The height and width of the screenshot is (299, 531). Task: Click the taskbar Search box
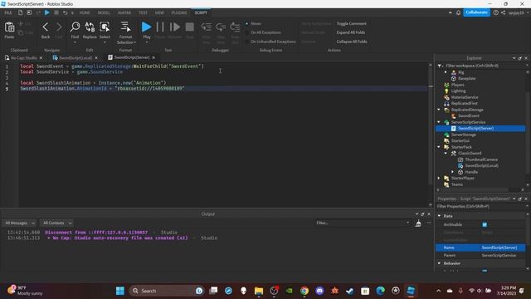(x=166, y=291)
